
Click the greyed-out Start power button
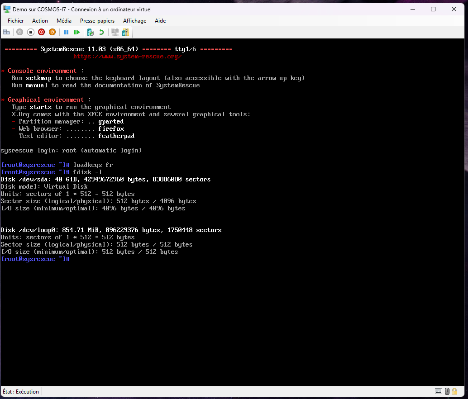(19, 32)
